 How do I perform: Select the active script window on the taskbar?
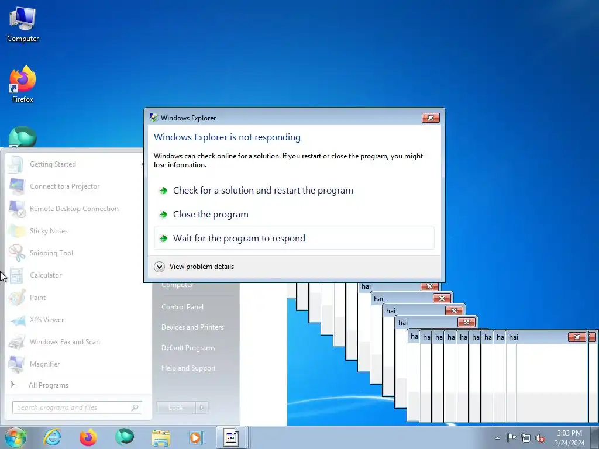(230, 437)
